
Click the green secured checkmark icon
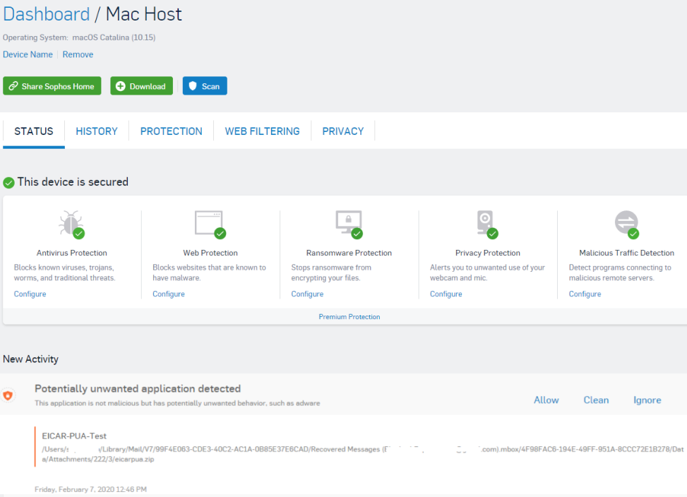tap(8, 182)
